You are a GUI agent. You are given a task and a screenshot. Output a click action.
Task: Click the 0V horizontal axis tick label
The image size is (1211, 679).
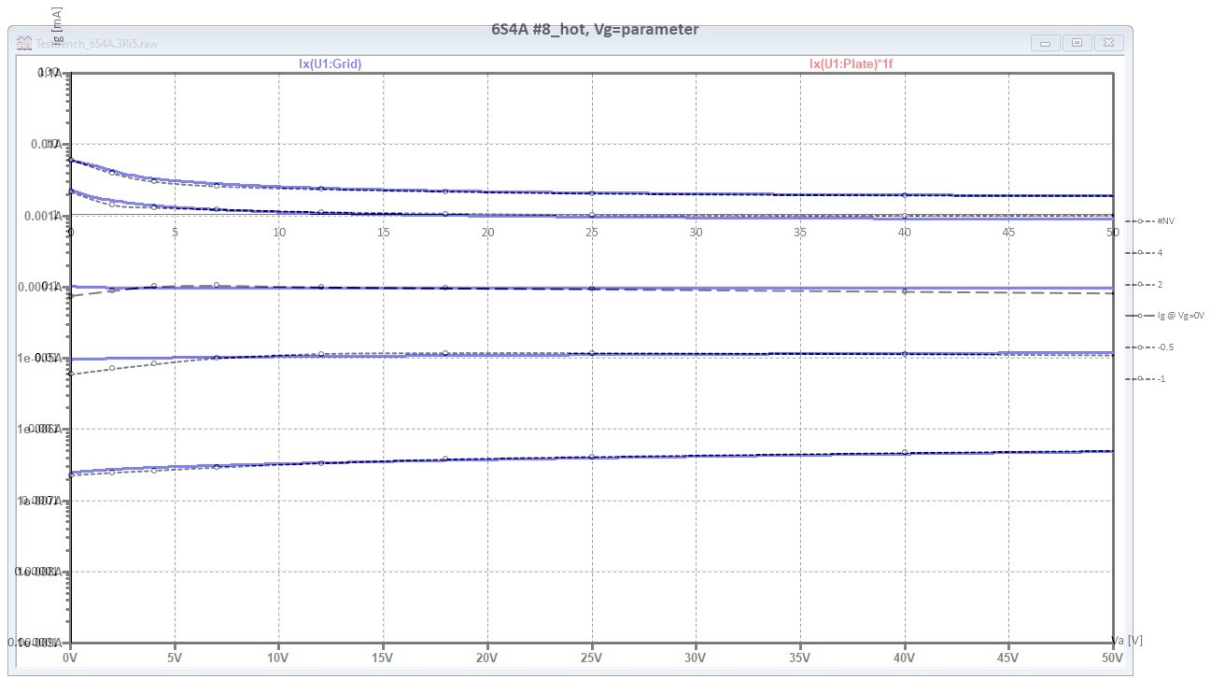[x=70, y=657]
